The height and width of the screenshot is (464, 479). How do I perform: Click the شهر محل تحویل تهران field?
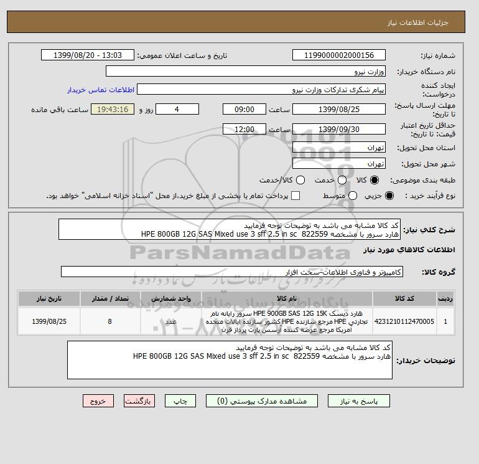(339, 164)
